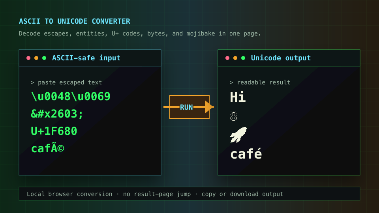This screenshot has width=379, height=213.
Task: Click the 'ASCII TO UNICODE CONVERTER' heading
Action: tap(75, 21)
